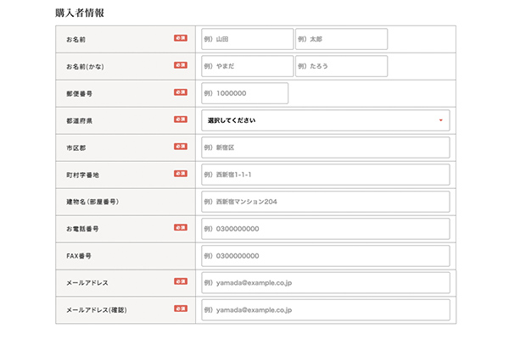Click the 必須 badge beside お電話番号
Viewport: 509px width, 339px height.
181,228
